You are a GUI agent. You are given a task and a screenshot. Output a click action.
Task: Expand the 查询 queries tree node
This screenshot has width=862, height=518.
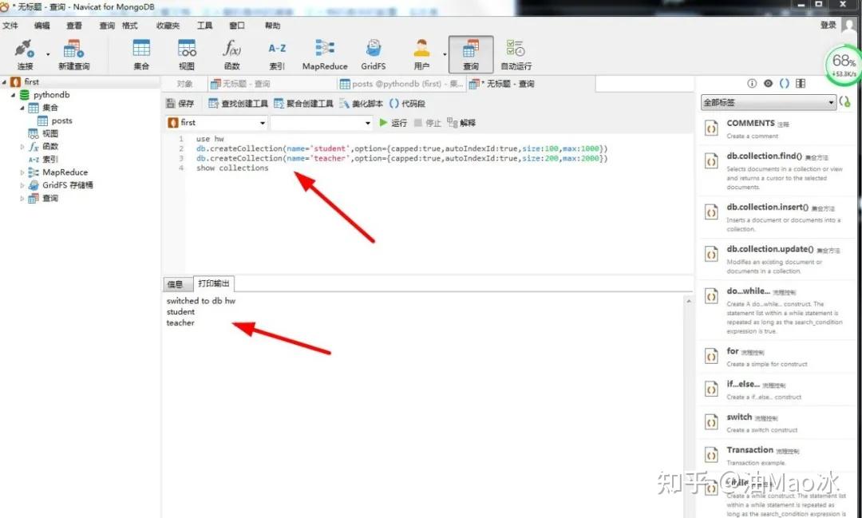coord(22,199)
